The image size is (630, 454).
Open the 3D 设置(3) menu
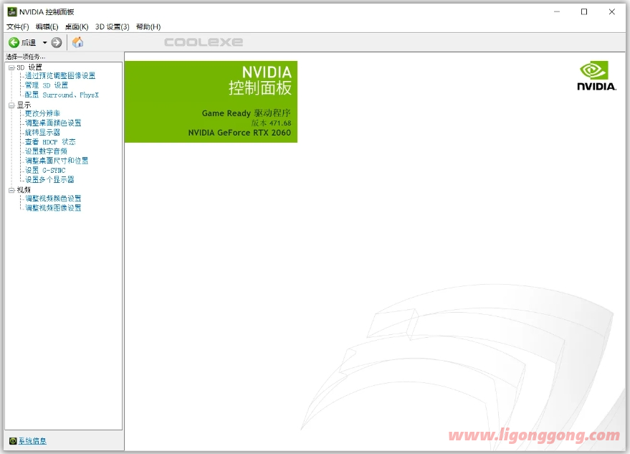(x=112, y=27)
